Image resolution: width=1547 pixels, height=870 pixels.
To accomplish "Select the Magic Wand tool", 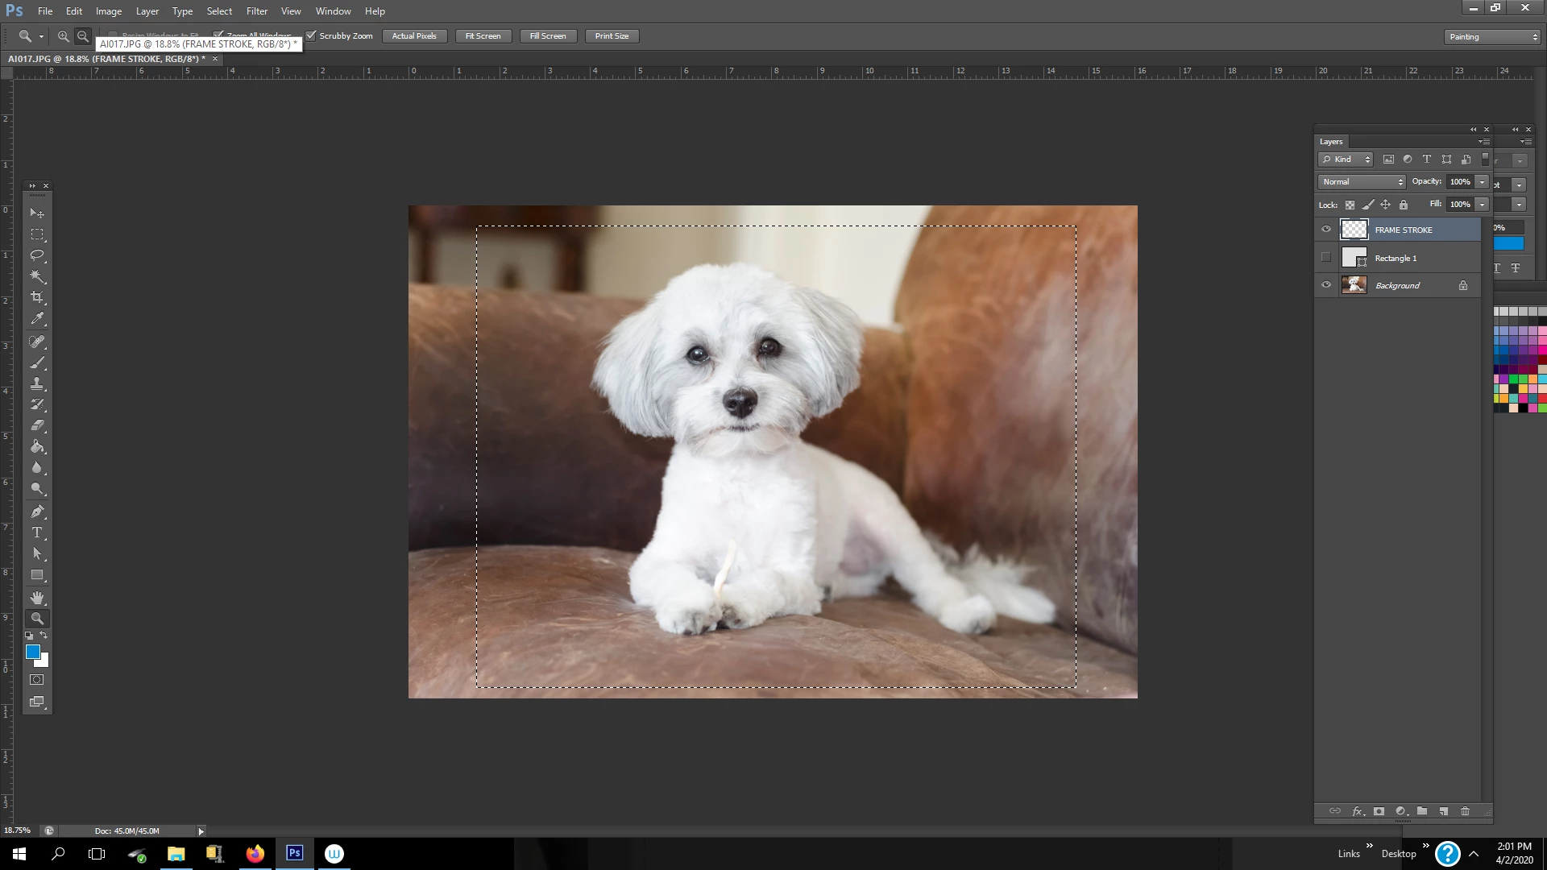I will click(x=37, y=276).
